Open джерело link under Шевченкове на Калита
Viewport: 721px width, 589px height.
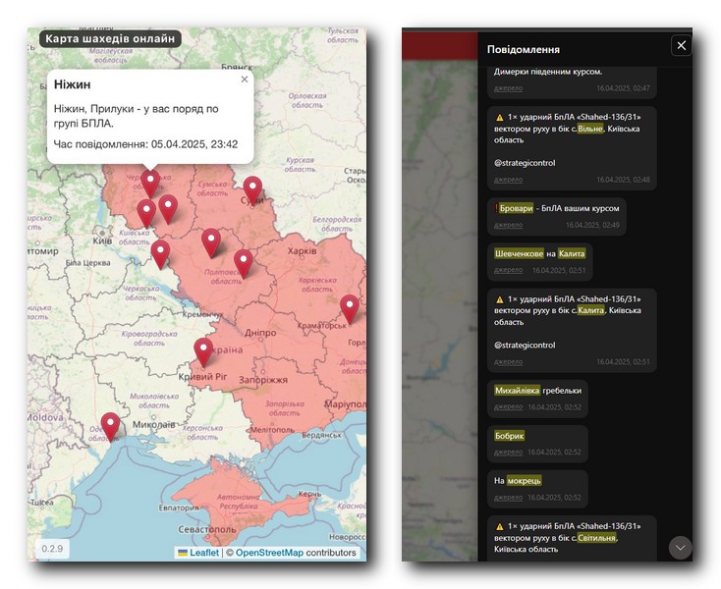508,270
